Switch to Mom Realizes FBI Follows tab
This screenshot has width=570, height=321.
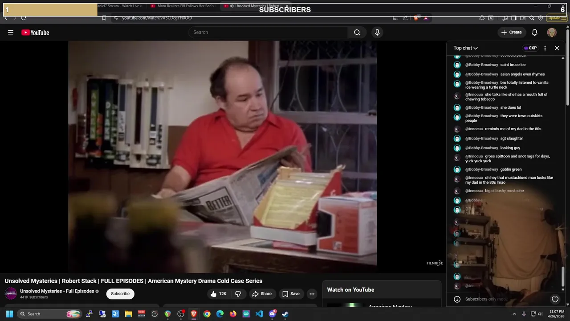click(x=183, y=6)
